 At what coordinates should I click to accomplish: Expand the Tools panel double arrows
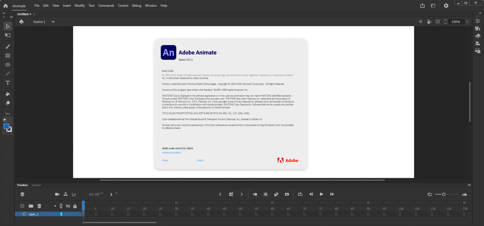click(x=4, y=13)
